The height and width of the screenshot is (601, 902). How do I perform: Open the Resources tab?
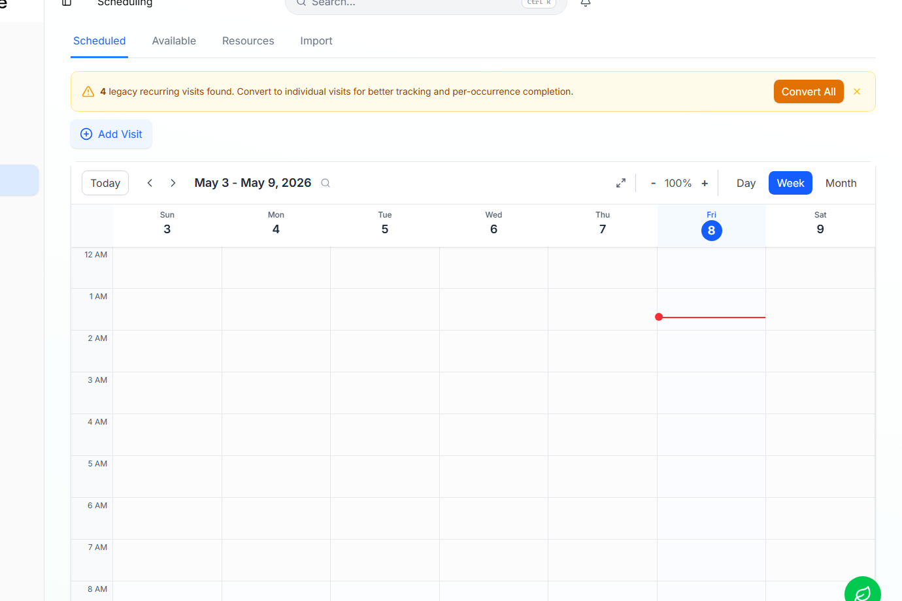[x=248, y=41]
